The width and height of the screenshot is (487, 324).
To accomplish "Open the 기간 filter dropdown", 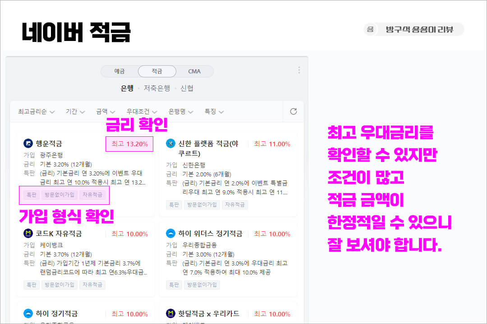I will [75, 112].
